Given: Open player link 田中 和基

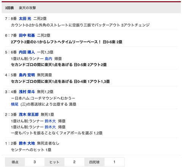Looking at the screenshot, I should pos(27,35).
